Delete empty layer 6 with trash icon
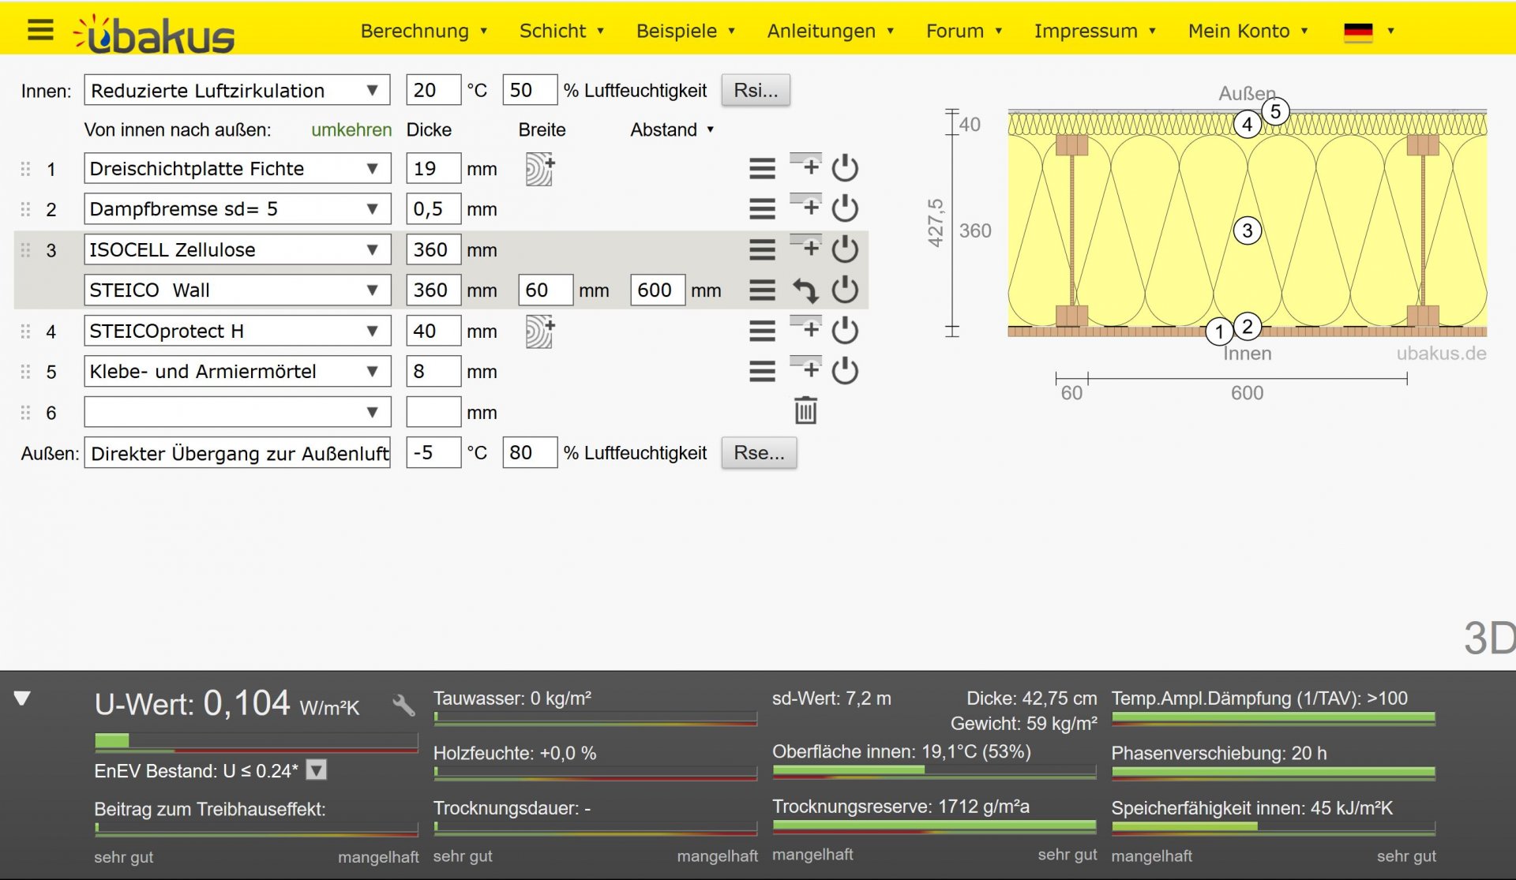The height and width of the screenshot is (880, 1516). coord(805,411)
